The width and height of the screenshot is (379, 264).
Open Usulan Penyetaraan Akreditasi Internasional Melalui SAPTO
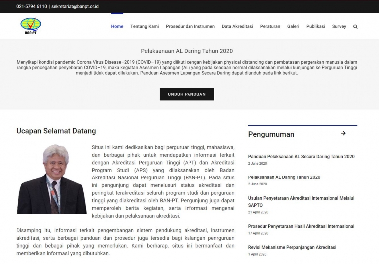[x=301, y=202]
